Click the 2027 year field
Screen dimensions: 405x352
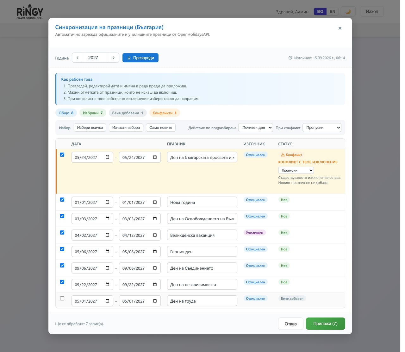pyautogui.click(x=96, y=58)
